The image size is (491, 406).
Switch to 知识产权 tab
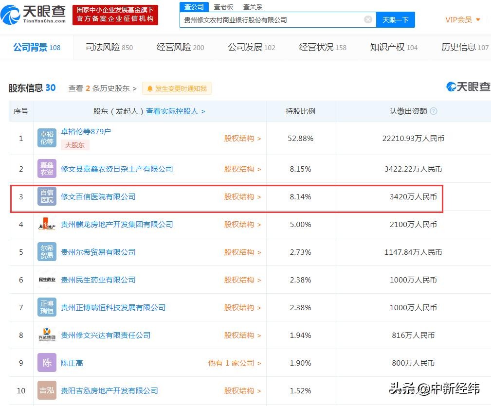[394, 47]
